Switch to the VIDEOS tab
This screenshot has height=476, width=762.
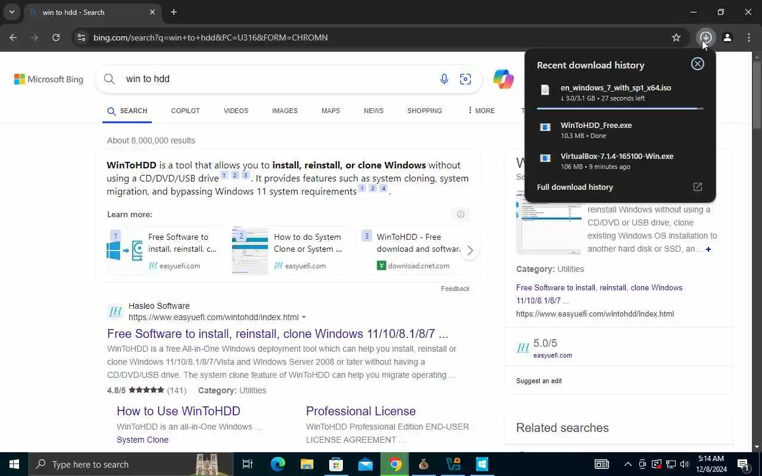[x=236, y=111]
